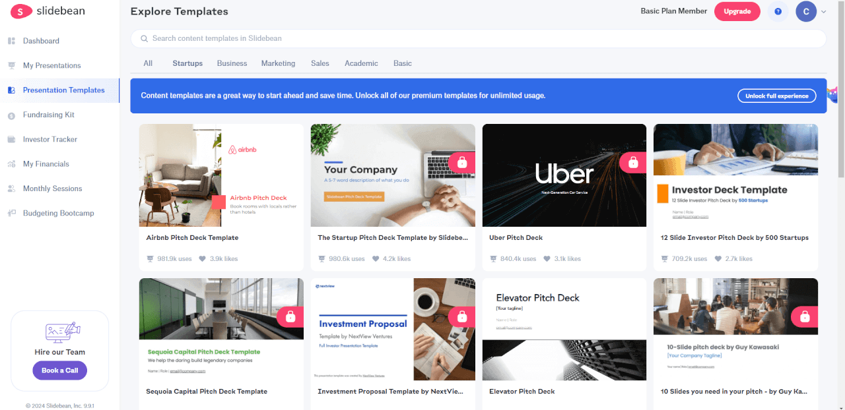Screen dimensions: 845x410
Task: Expand the account menu chevron
Action: pos(823,12)
